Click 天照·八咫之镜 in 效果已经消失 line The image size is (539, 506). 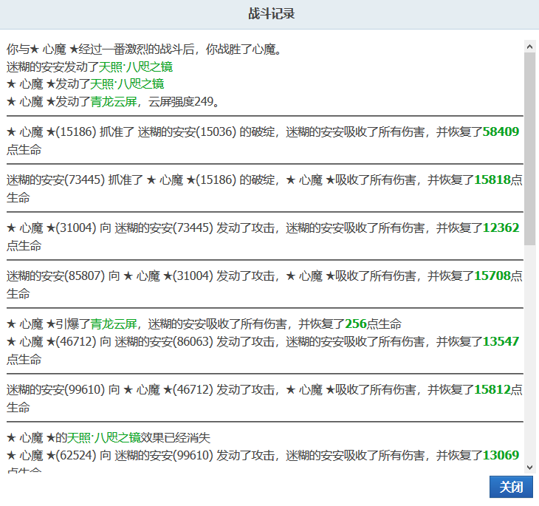(104, 437)
